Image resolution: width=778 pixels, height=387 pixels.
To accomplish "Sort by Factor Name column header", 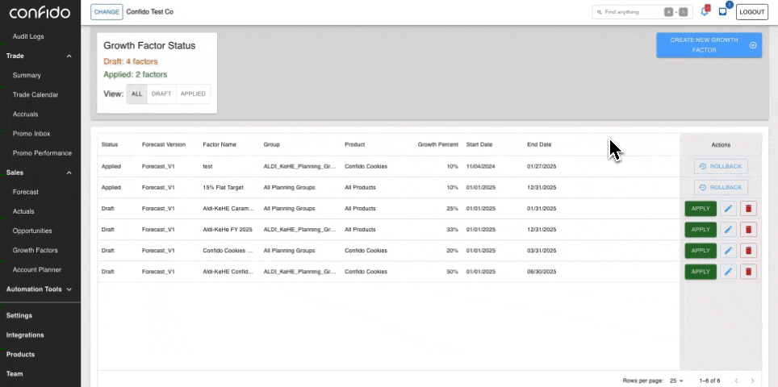I will click(x=220, y=144).
